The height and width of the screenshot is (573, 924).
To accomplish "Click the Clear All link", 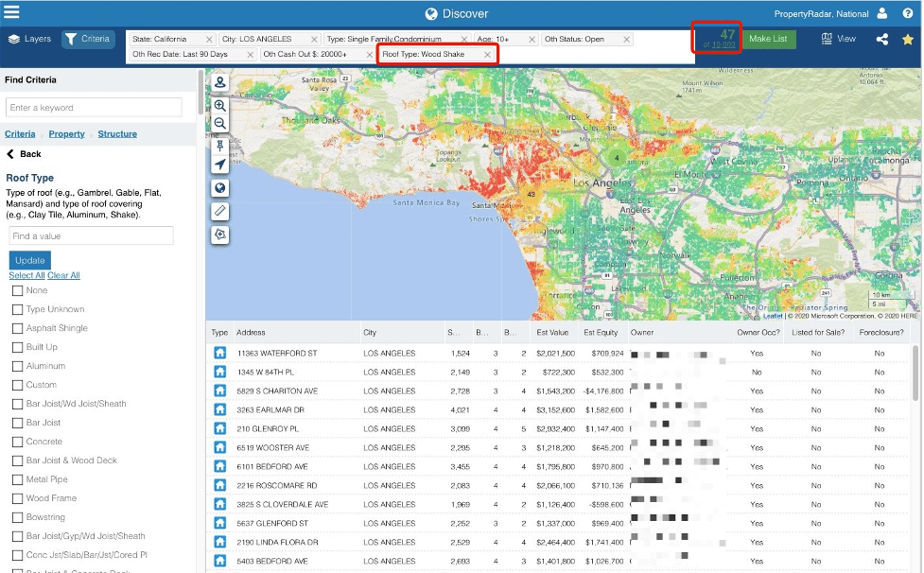I will point(63,275).
